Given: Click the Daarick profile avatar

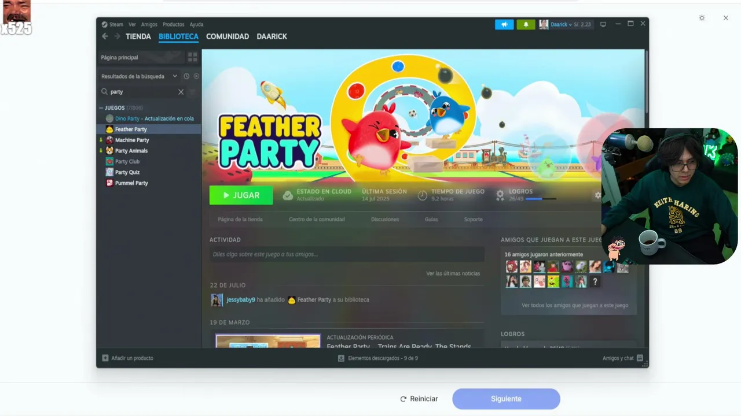Looking at the screenshot, I should pyautogui.click(x=544, y=24).
